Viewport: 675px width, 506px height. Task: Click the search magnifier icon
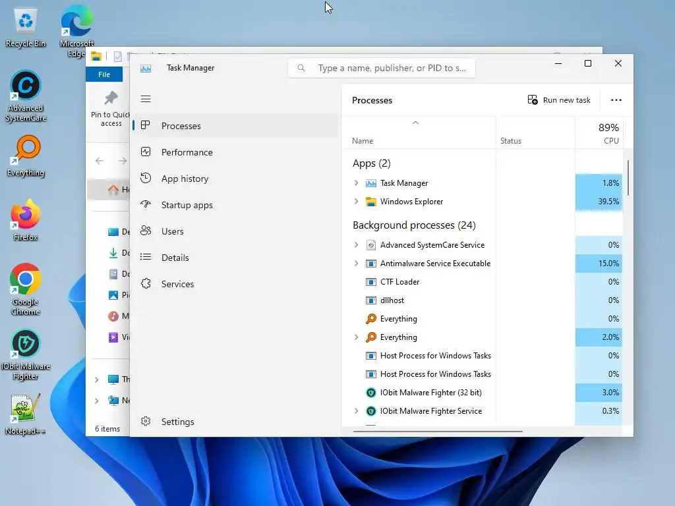tap(301, 68)
